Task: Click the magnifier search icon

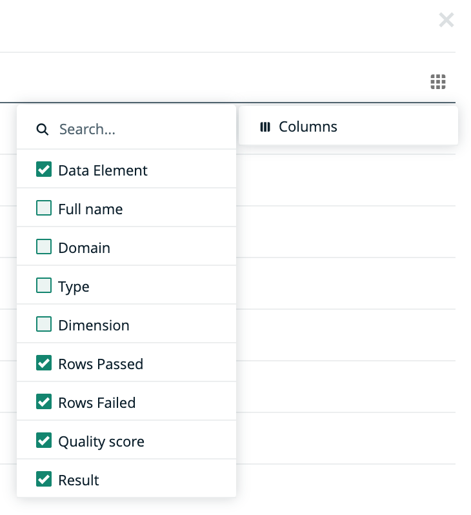Action: (x=43, y=130)
